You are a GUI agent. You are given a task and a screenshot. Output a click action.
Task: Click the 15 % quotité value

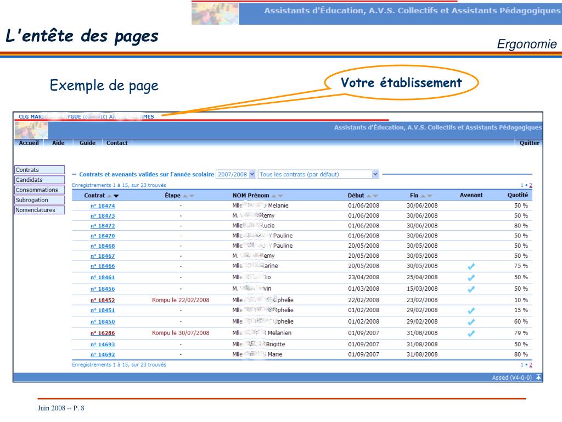[x=521, y=310]
